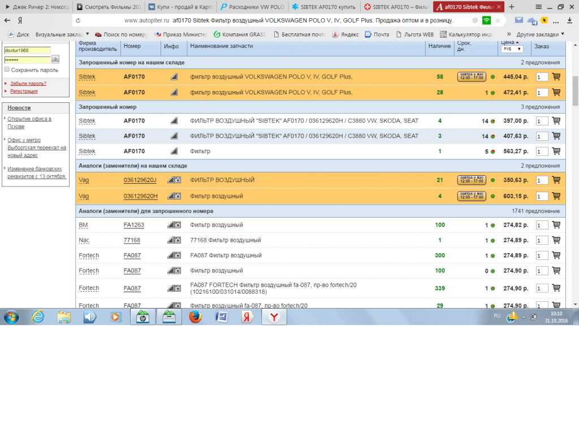The width and height of the screenshot is (579, 425).
Task: Expand Визуальные закладки bookmark folder arrow
Action: [x=88, y=34]
